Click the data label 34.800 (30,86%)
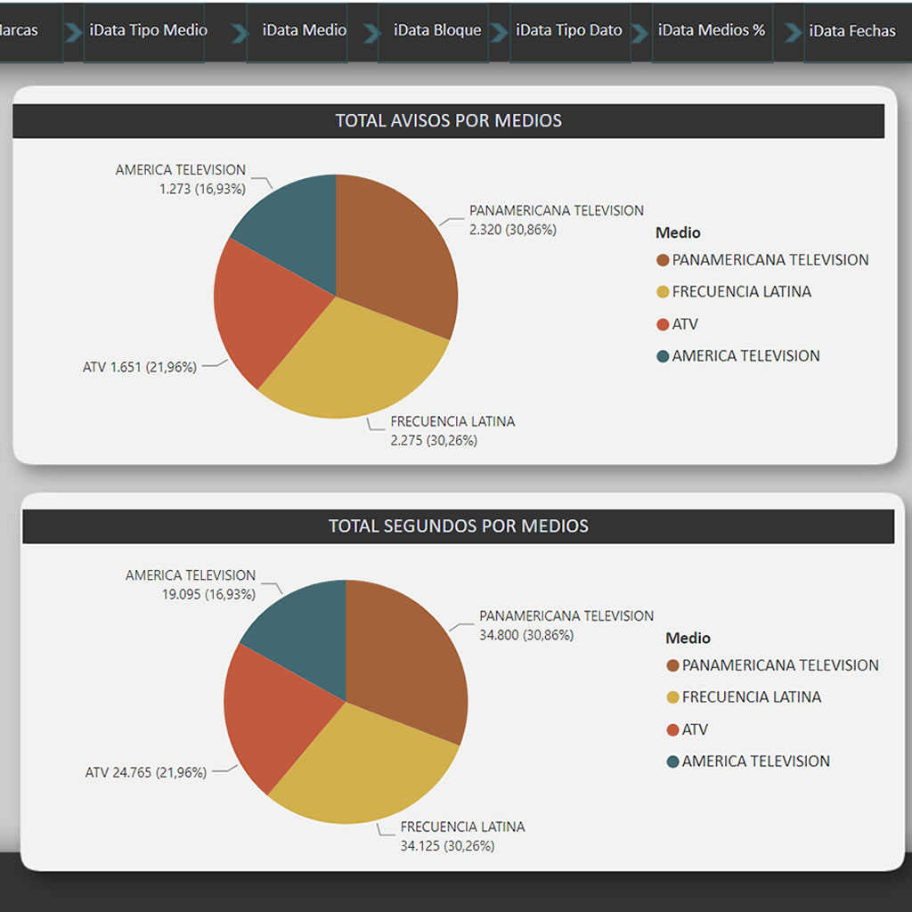The width and height of the screenshot is (912, 912). 526,635
